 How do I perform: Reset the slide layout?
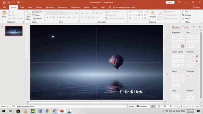pyautogui.click(x=36, y=15)
